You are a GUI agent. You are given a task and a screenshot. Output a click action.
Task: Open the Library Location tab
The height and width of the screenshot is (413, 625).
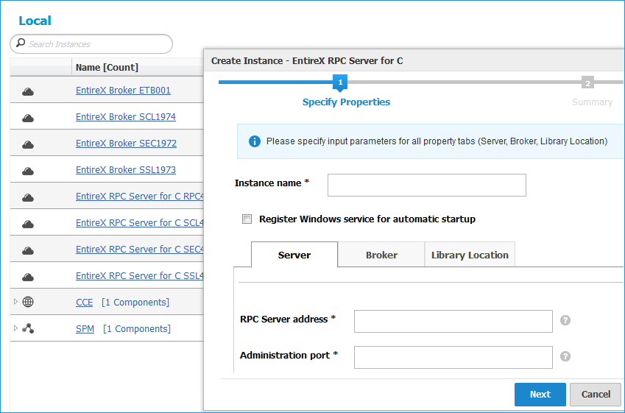[470, 255]
